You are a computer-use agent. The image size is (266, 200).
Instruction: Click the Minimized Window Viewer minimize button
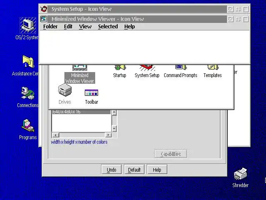[x=238, y=19]
